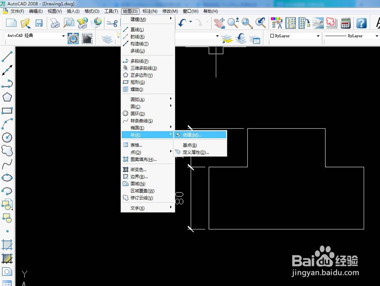Select the Pan hand tool
Viewport: 380px width, 286px height.
pyautogui.click(x=219, y=23)
